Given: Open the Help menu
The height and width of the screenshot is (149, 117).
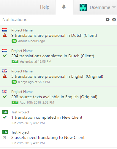Looking at the screenshot, I should (45, 7).
